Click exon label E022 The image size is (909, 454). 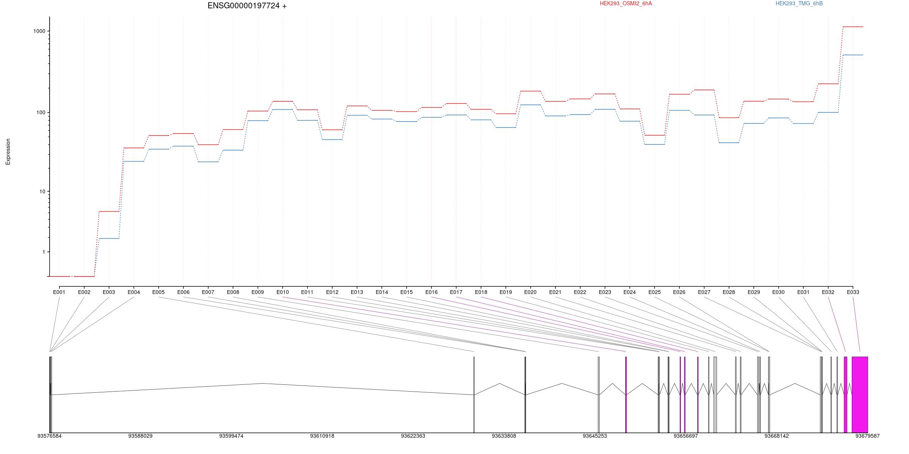[x=580, y=292]
